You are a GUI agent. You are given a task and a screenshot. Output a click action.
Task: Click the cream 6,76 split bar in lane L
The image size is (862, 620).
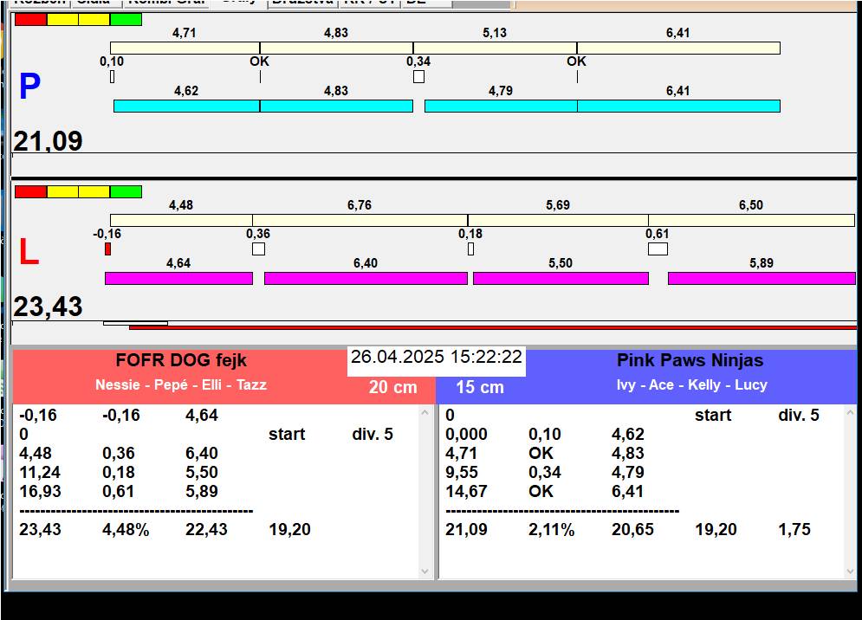tap(360, 220)
